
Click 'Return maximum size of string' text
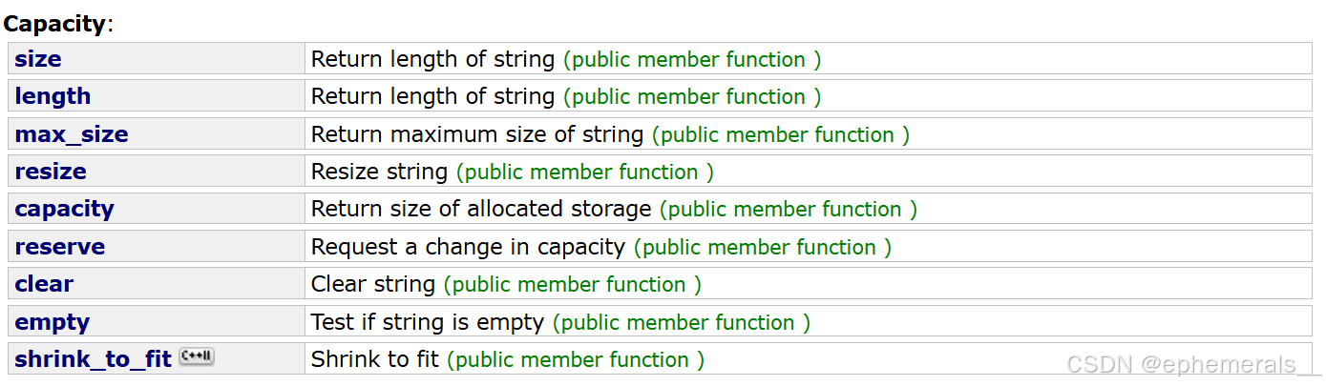point(477,134)
